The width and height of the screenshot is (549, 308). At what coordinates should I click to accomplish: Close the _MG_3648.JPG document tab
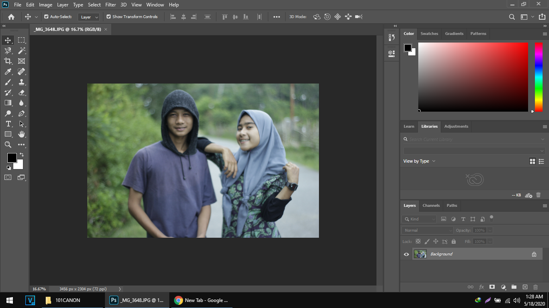click(106, 29)
